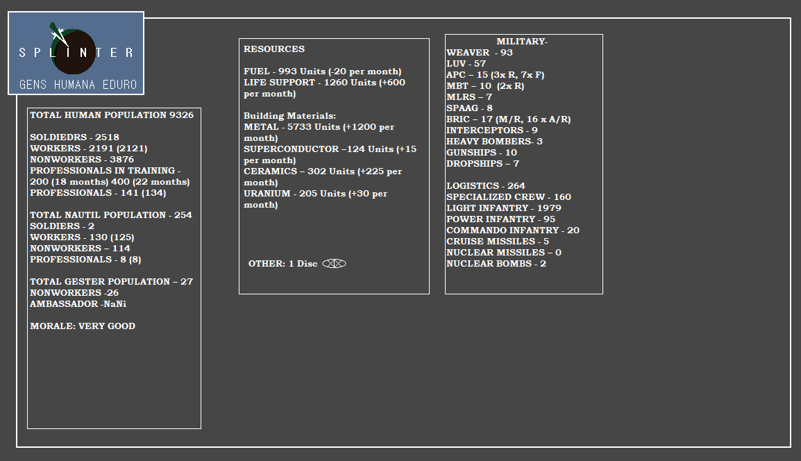This screenshot has width=801, height=461.
Task: Select the NUCLEAR BOMBS - 2 entry
Action: [x=496, y=264]
